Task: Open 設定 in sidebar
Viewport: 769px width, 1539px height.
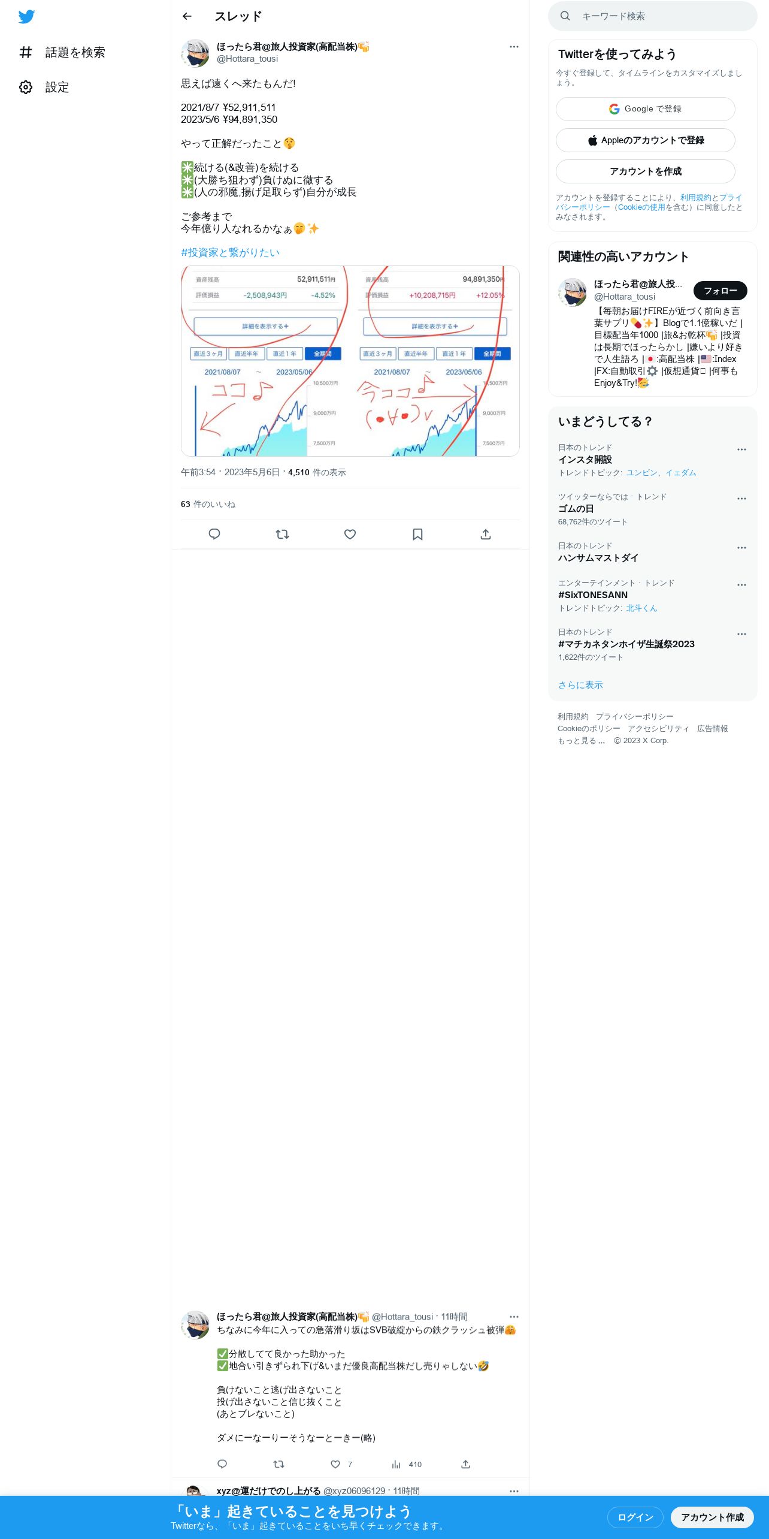Action: pyautogui.click(x=44, y=87)
